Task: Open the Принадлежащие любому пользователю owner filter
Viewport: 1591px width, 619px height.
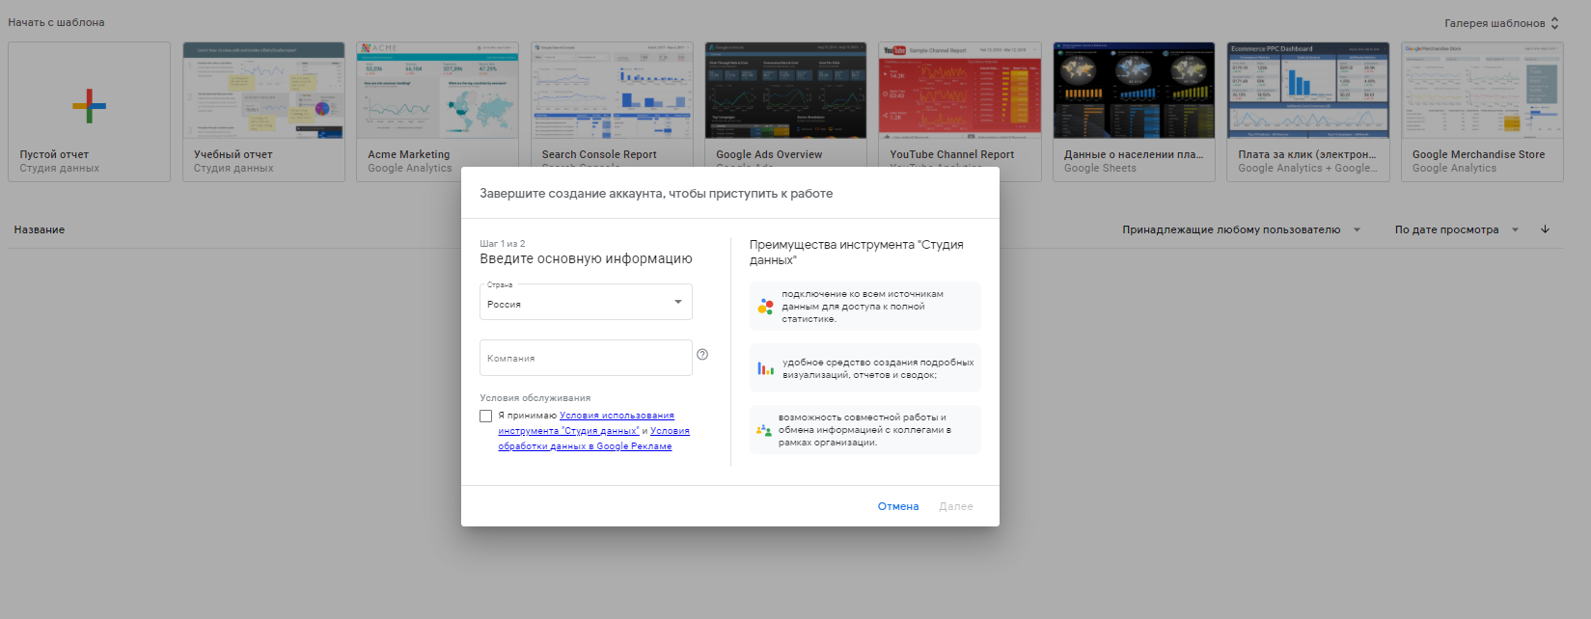Action: click(x=1241, y=229)
